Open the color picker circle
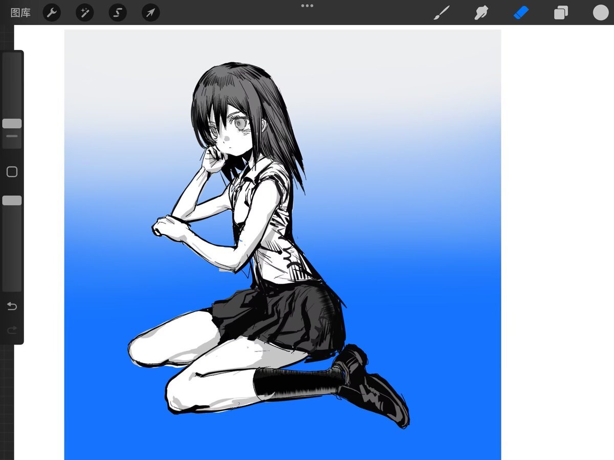Image resolution: width=614 pixels, height=460 pixels. [601, 13]
